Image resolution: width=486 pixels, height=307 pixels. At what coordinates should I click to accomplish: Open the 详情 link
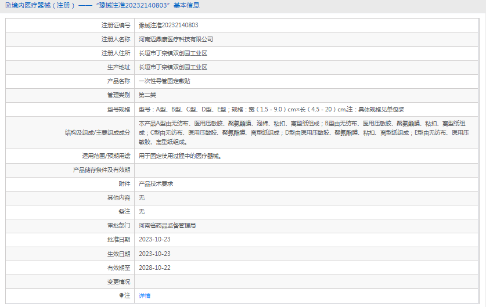click(x=145, y=296)
